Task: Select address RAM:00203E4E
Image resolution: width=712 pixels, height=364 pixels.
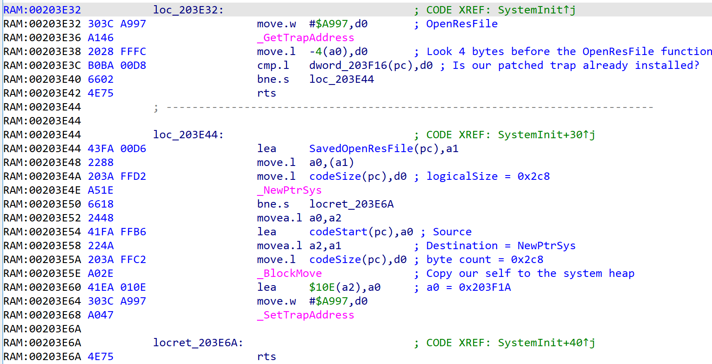Action: pyautogui.click(x=42, y=190)
